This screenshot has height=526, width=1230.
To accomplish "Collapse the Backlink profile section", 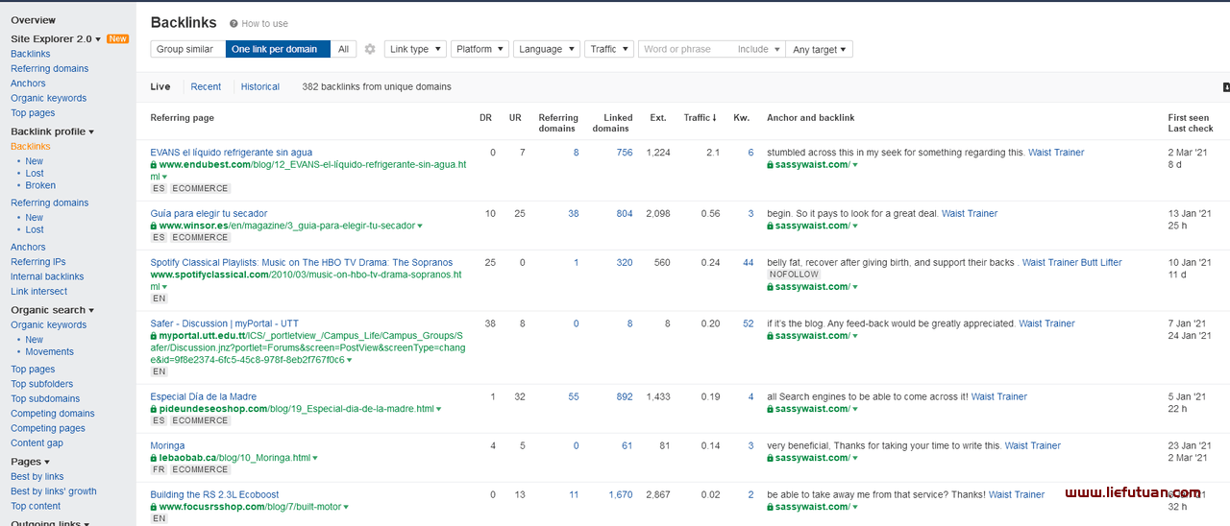I will click(53, 131).
